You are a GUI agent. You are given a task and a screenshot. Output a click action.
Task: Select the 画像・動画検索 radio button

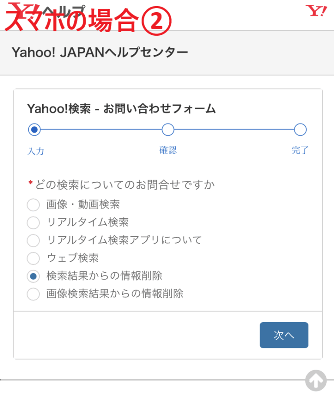[33, 205]
